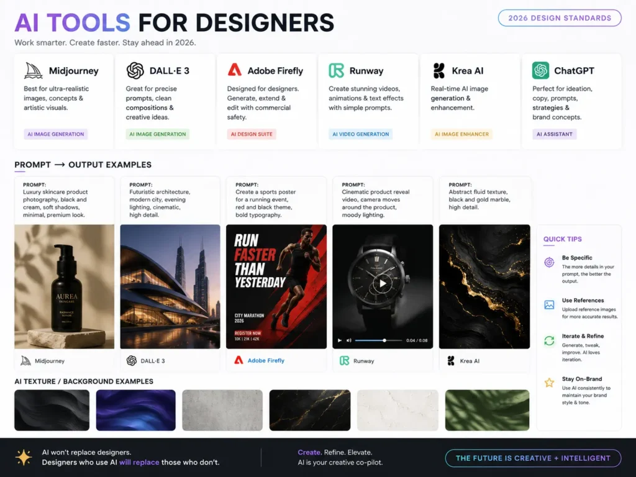Play the watch video using center play button
The height and width of the screenshot is (477, 636).
[383, 283]
